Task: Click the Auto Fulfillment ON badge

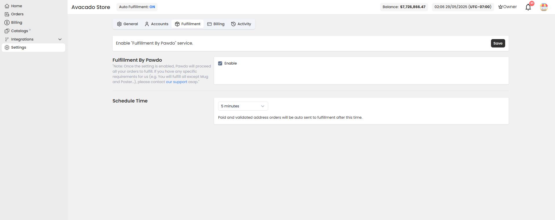Action: click(137, 7)
